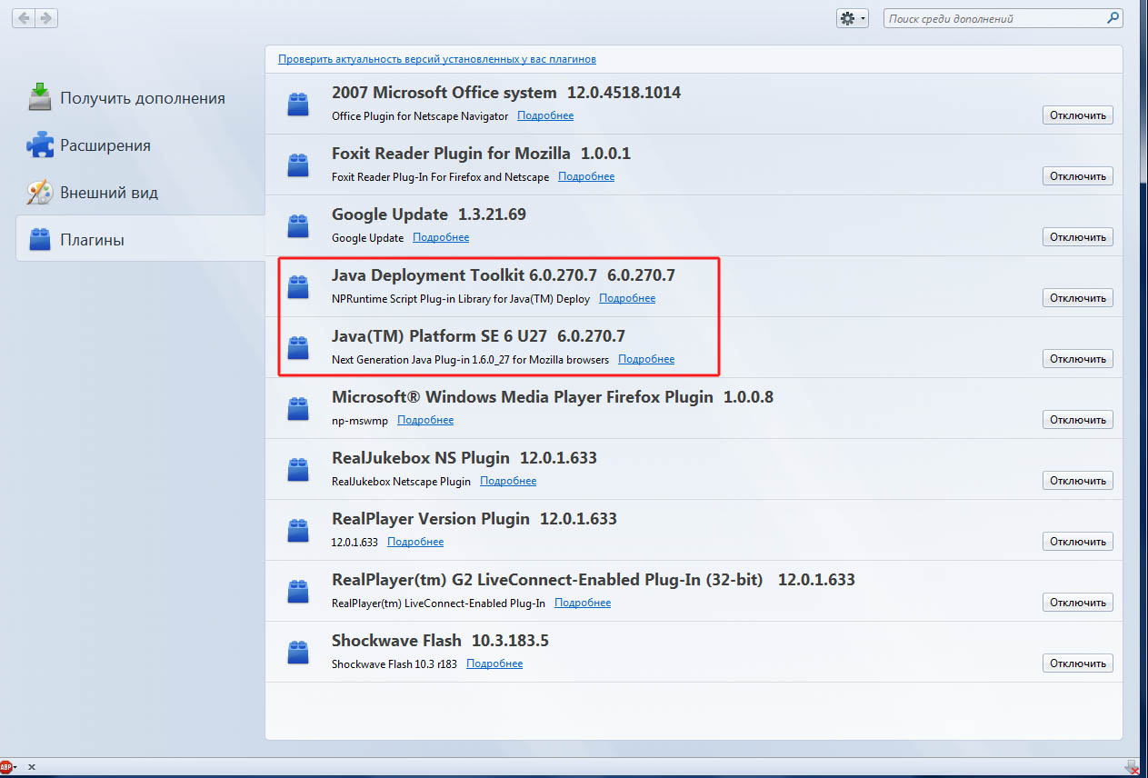Disable the Windows Media Player Firefox Plugin
The width and height of the screenshot is (1148, 778).
(1077, 420)
